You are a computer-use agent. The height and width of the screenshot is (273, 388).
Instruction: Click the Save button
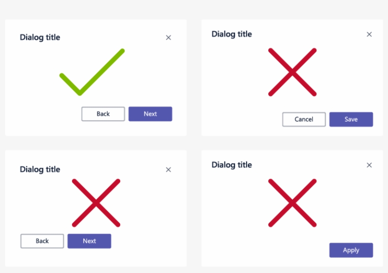coord(351,119)
